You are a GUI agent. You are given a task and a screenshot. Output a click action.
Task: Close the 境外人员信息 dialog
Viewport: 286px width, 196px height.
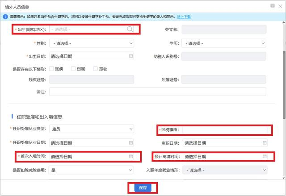pyautogui.click(x=280, y=6)
